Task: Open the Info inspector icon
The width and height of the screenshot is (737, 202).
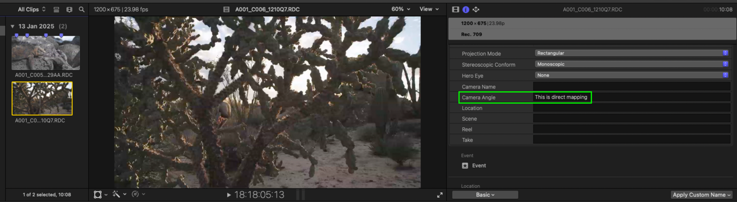Action: pyautogui.click(x=466, y=10)
